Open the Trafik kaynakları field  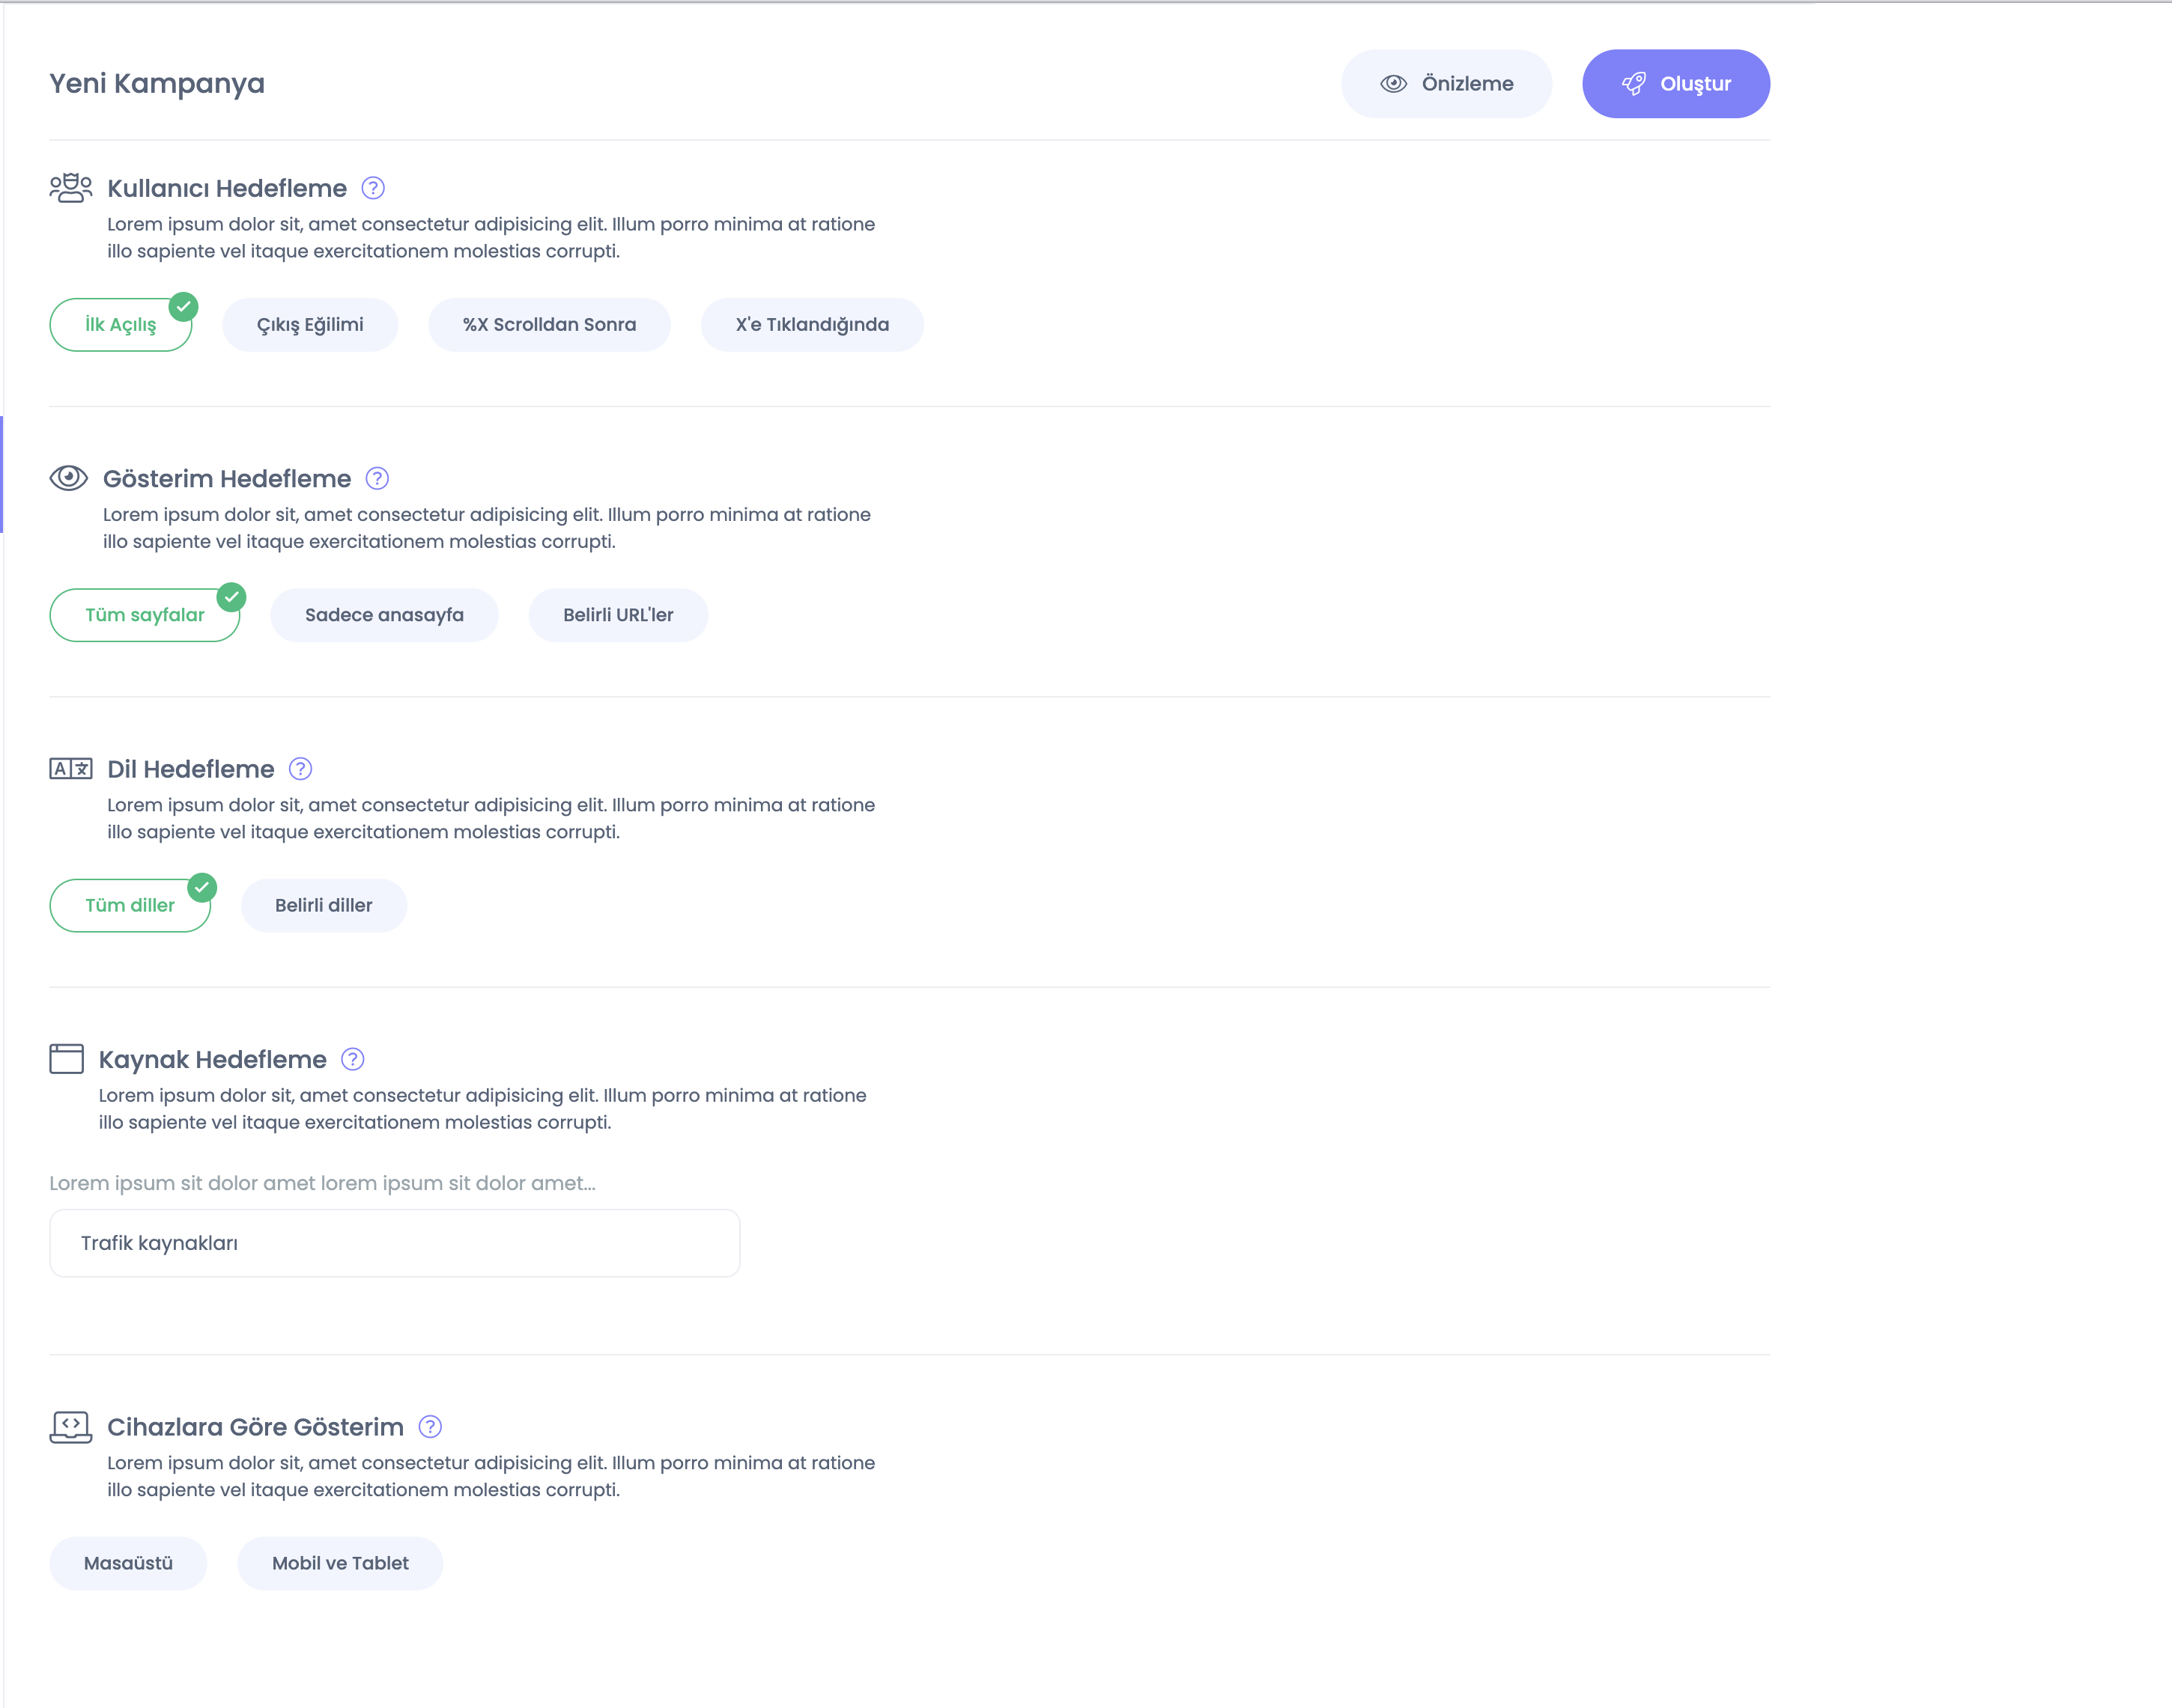[x=394, y=1243]
